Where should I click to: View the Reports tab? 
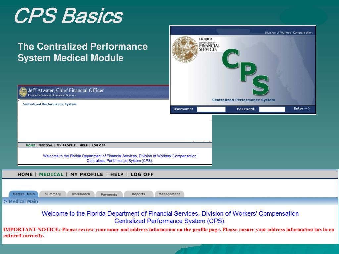[x=139, y=194]
